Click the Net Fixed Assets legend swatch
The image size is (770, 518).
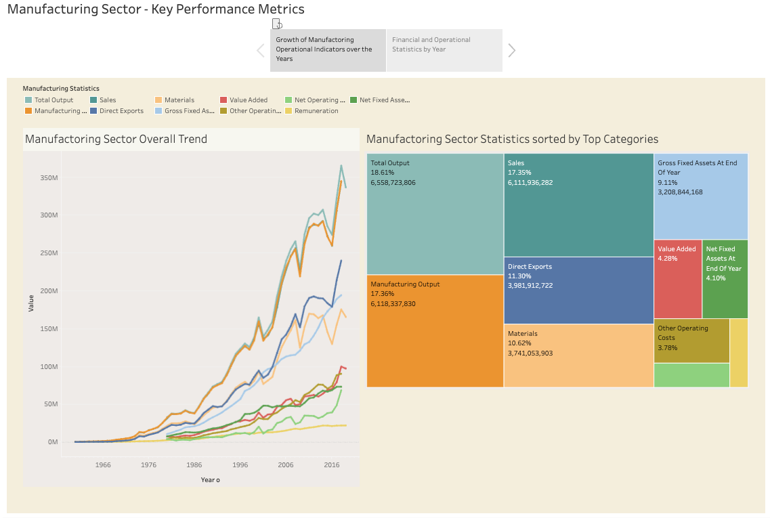[354, 100]
